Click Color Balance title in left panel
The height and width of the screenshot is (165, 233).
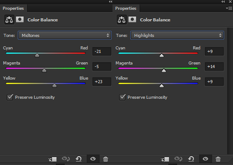coord(43,20)
